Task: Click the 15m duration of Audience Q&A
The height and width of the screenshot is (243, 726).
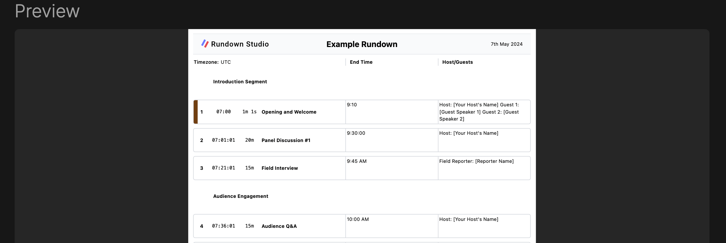Action: coord(249,226)
